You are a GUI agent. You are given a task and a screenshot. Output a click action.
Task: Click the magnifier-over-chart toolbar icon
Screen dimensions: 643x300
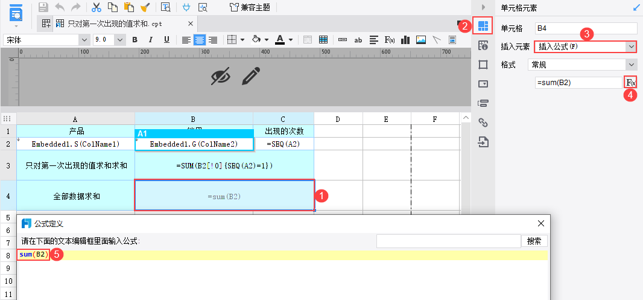(203, 7)
